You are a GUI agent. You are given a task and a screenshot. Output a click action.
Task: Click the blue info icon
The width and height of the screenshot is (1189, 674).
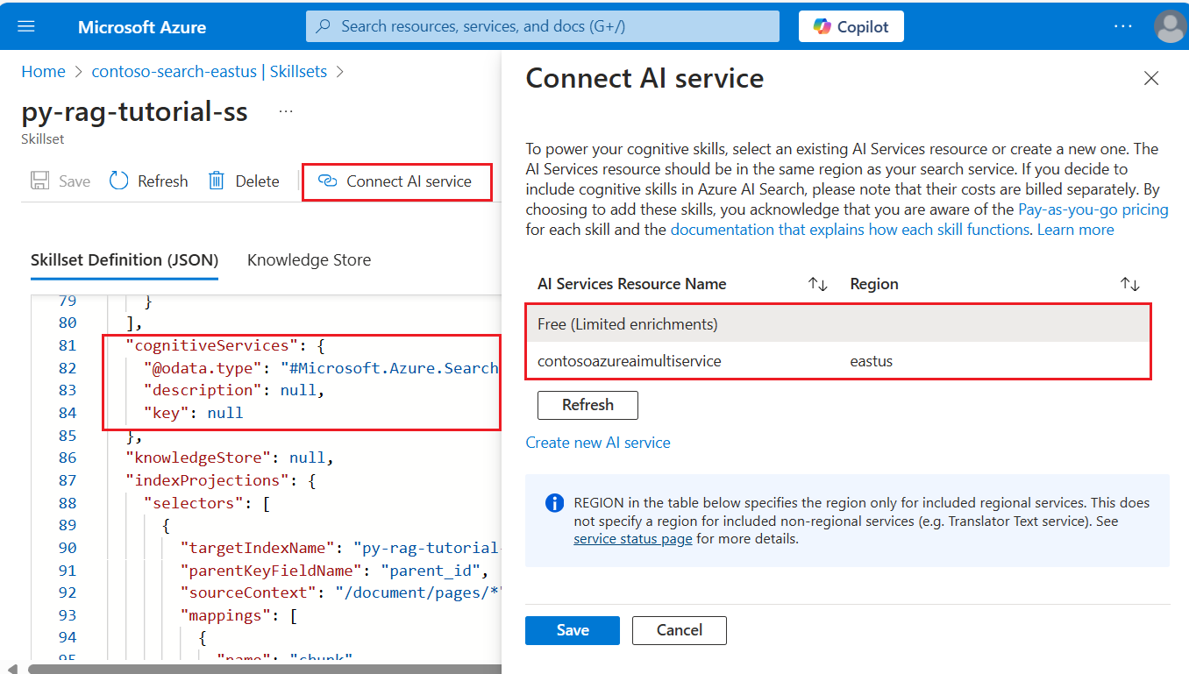coord(554,503)
